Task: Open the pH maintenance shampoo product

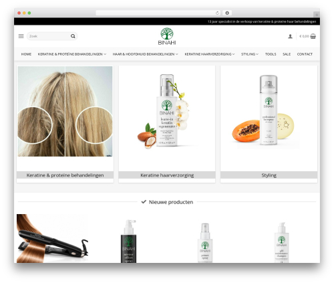Action: [281, 242]
